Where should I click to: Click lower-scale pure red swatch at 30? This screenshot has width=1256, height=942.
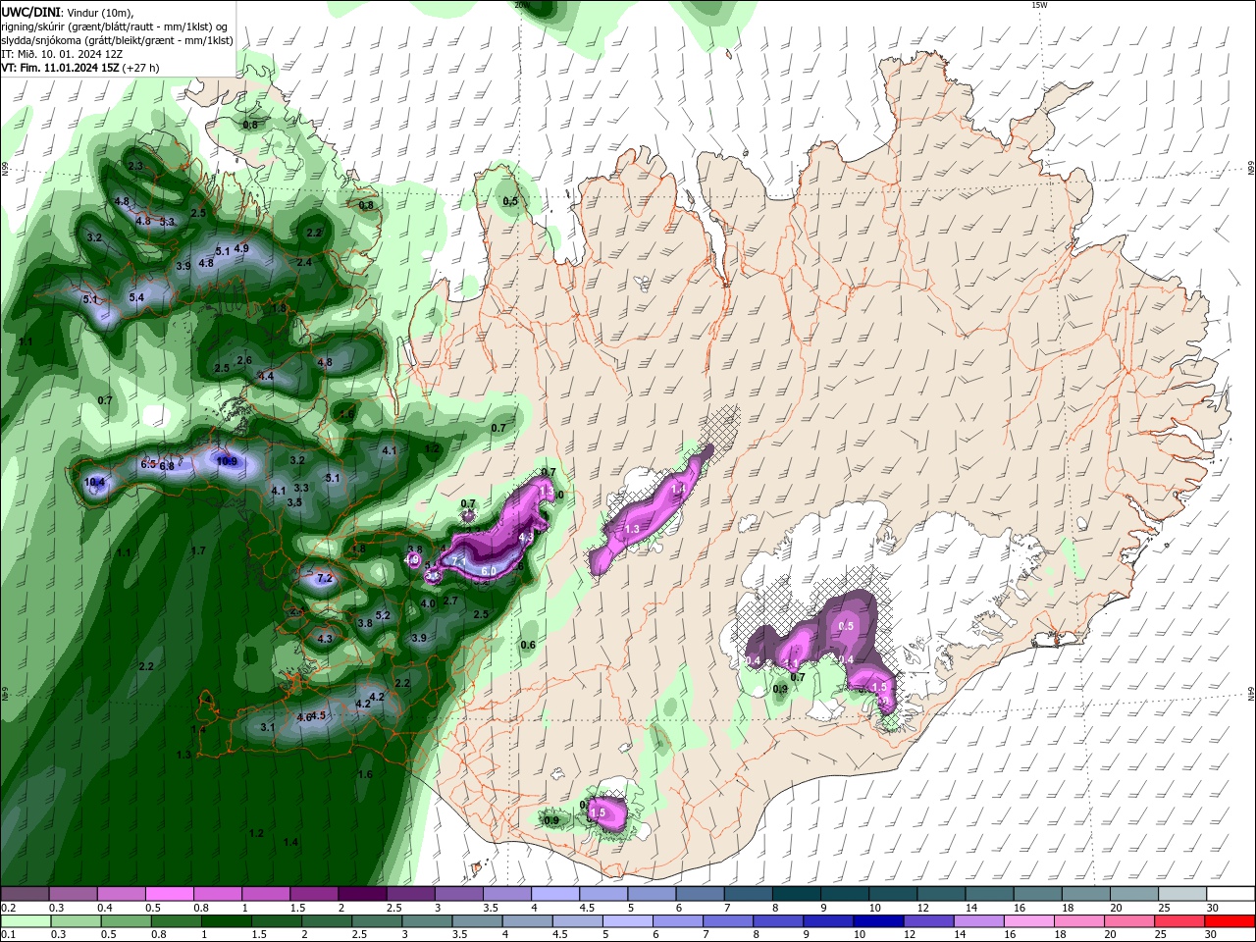click(1230, 921)
